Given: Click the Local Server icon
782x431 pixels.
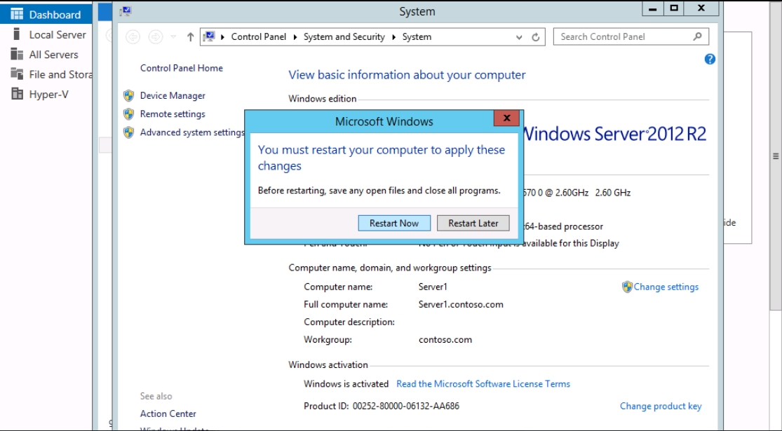Looking at the screenshot, I should [x=17, y=34].
